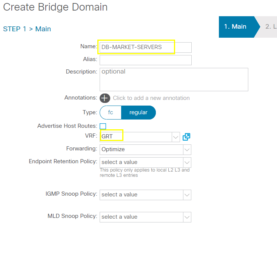
Task: Open the IGMP Snoop Policy dropdown
Action: pos(187,195)
